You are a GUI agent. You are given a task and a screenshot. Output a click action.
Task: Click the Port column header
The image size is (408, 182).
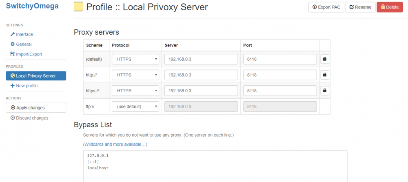click(248, 45)
